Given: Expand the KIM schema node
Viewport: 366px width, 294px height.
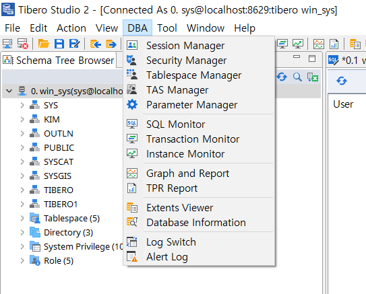Looking at the screenshot, I should coord(22,120).
